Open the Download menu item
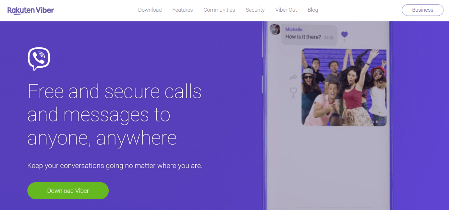This screenshot has height=210, width=449. click(150, 10)
